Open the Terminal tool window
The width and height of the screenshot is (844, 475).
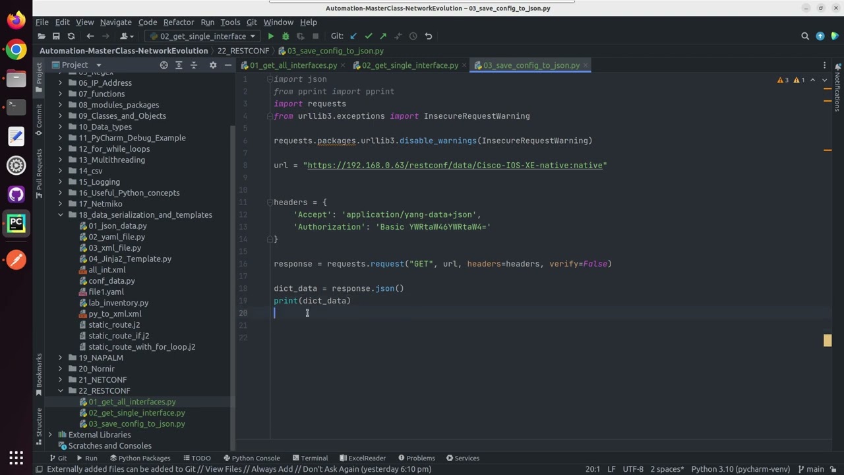[310, 459]
